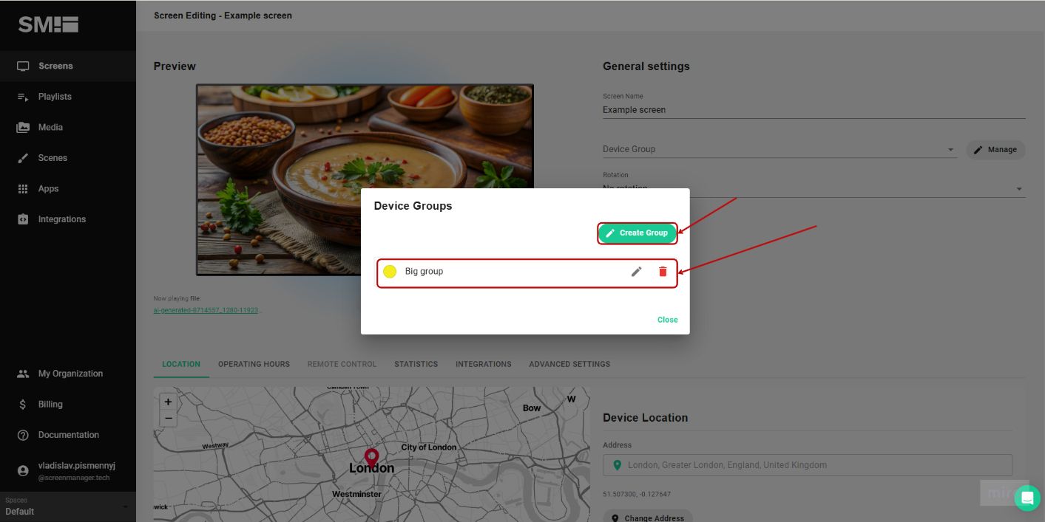This screenshot has height=522, width=1045.
Task: Open Scenes brush icon in sidebar
Action: [x=23, y=158]
